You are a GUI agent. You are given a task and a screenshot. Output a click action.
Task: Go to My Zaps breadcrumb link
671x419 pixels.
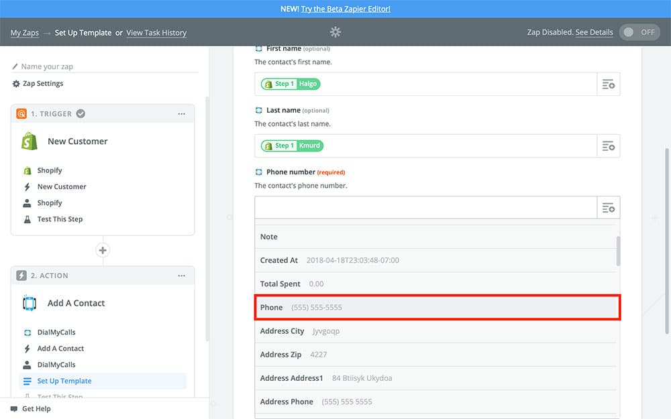pyautogui.click(x=24, y=33)
